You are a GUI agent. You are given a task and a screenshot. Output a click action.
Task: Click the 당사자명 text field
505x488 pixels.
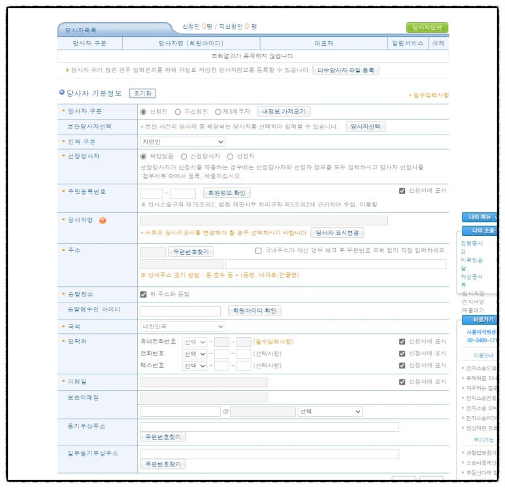pyautogui.click(x=264, y=221)
